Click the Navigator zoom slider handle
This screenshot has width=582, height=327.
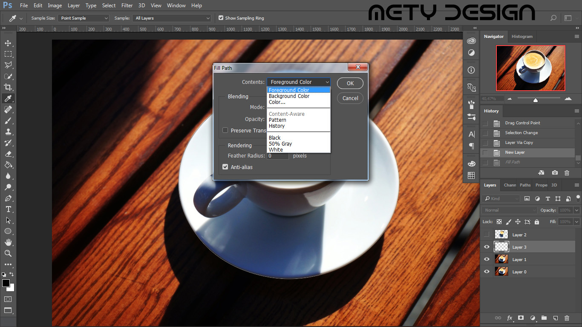coord(536,100)
